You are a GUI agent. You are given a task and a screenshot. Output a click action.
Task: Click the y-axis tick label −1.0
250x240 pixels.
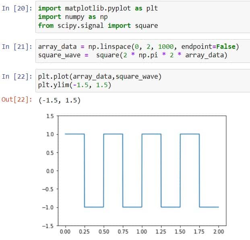(48, 208)
